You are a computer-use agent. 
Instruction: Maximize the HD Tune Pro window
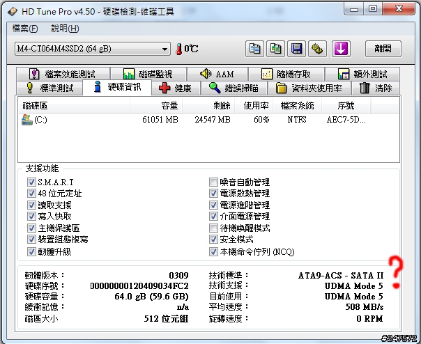[x=373, y=9]
